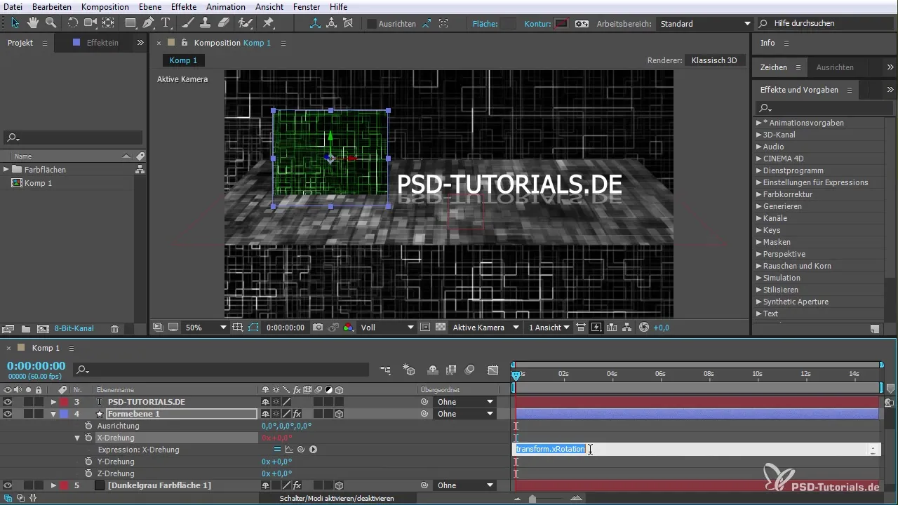Select the Selection arrow tool
Image resolution: width=898 pixels, height=505 pixels.
click(15, 22)
